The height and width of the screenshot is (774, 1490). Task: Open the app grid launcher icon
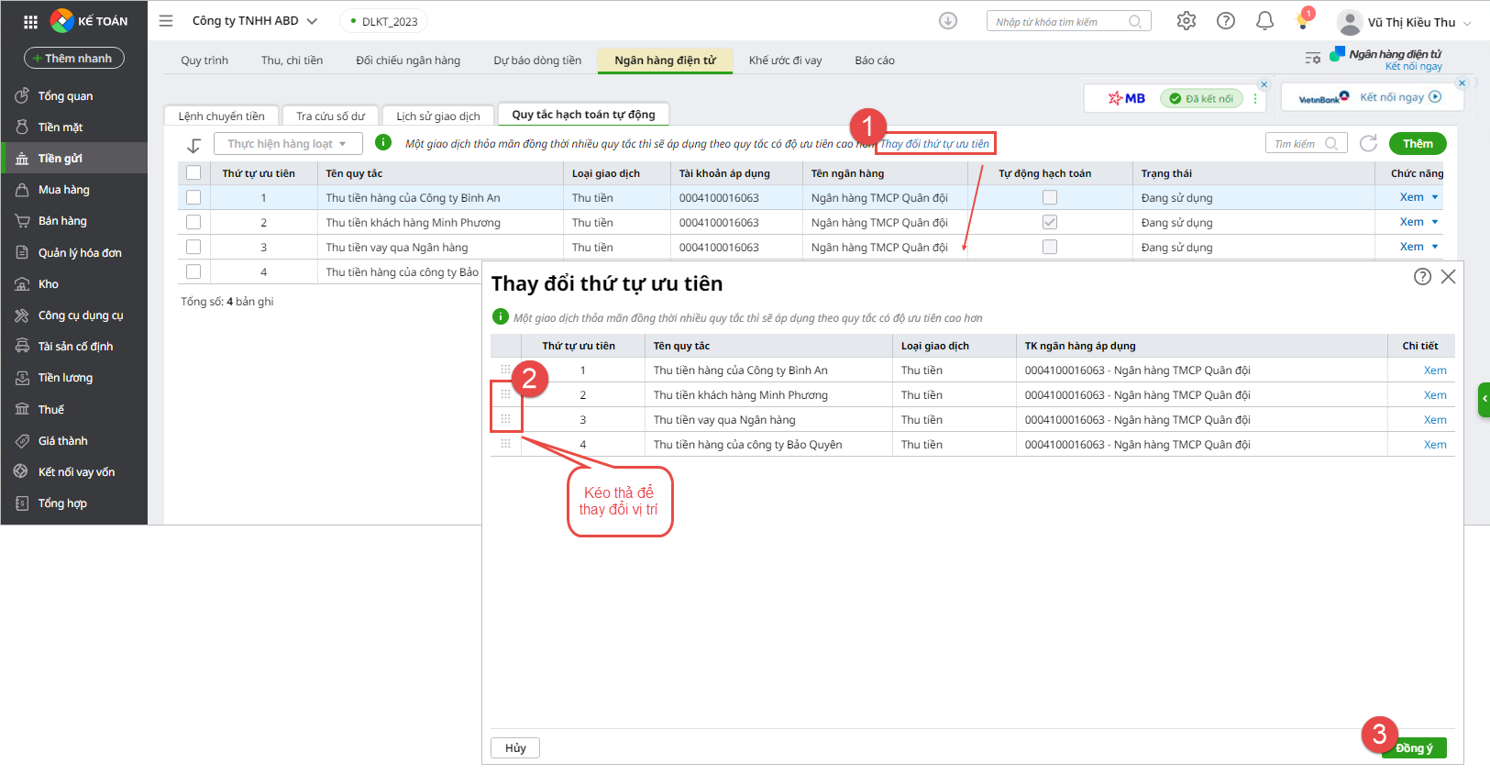tap(30, 21)
